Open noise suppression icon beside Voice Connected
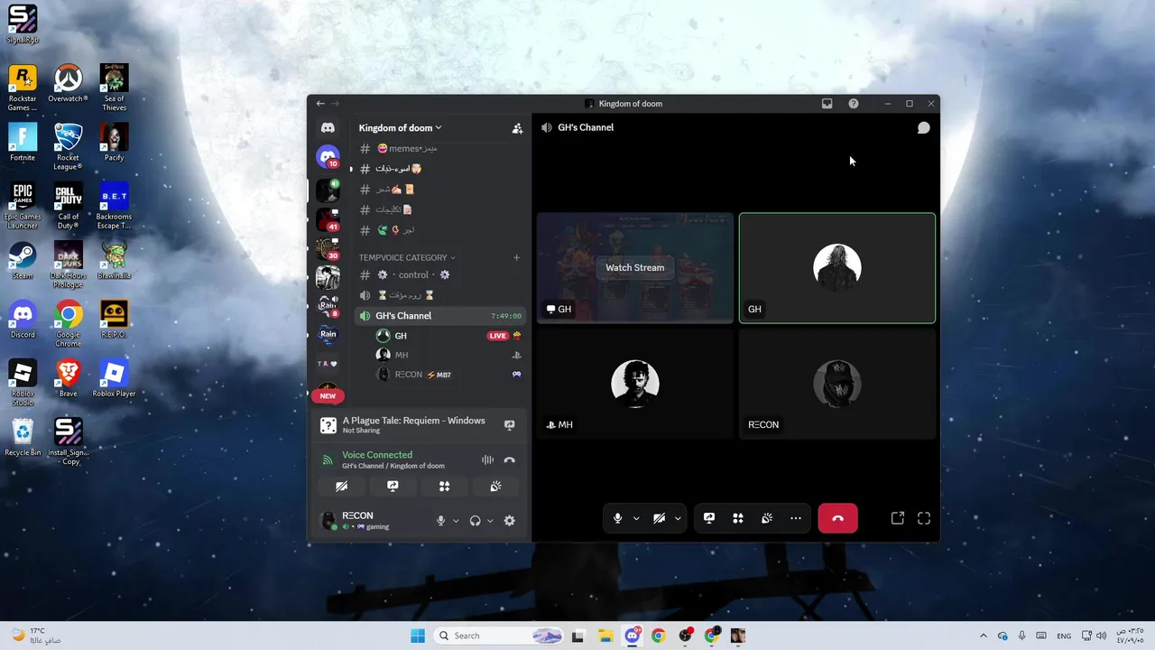Viewport: 1155px width, 650px height. [x=487, y=460]
